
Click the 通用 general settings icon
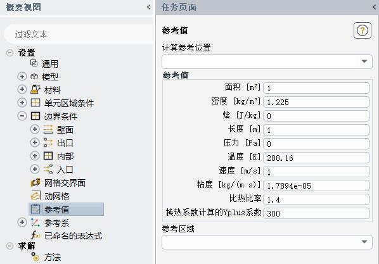(x=34, y=63)
